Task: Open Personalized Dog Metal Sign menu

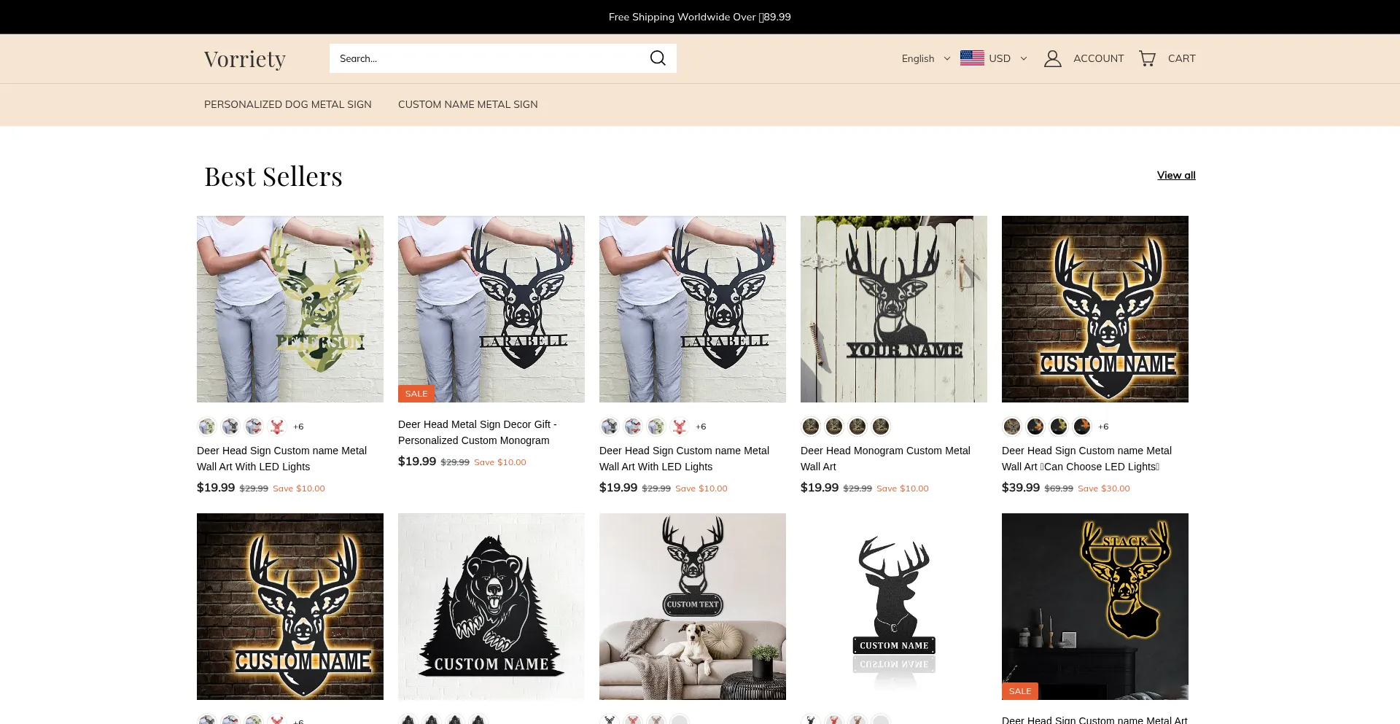Action: coord(288,104)
